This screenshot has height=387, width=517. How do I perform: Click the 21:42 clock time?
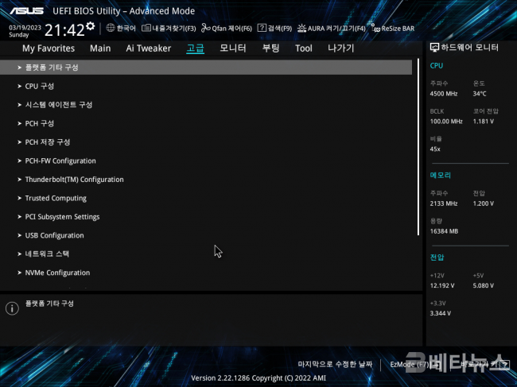coord(64,30)
